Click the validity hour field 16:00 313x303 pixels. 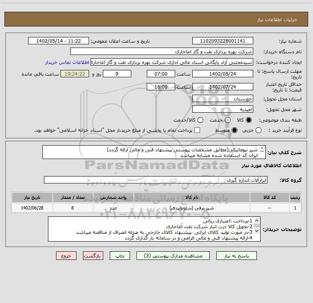pos(161,87)
